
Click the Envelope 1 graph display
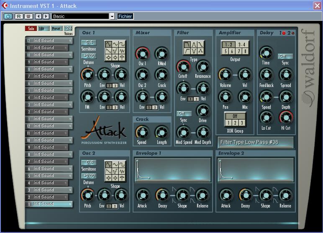(173, 170)
